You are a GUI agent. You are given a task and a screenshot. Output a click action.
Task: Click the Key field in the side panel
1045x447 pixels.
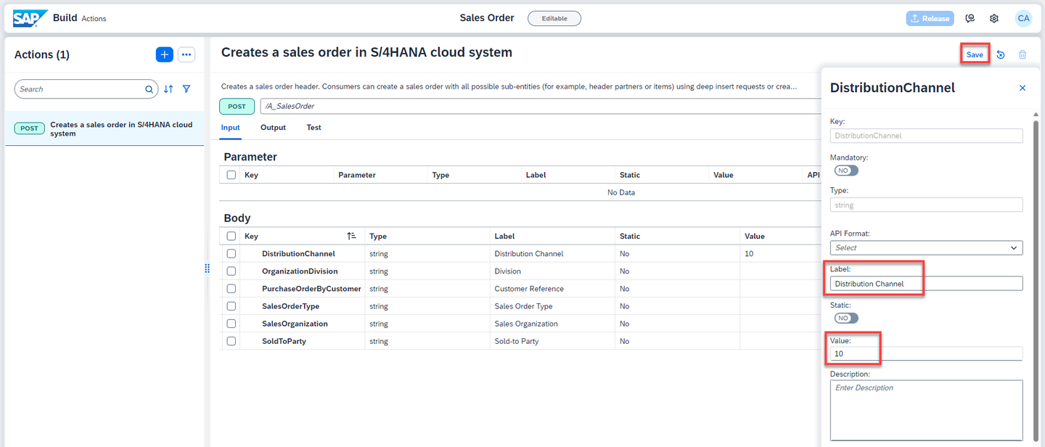pos(926,136)
